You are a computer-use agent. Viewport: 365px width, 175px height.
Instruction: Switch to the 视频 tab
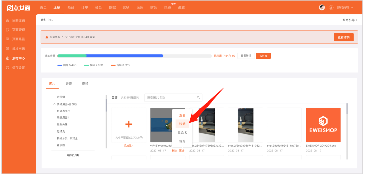tap(85, 84)
